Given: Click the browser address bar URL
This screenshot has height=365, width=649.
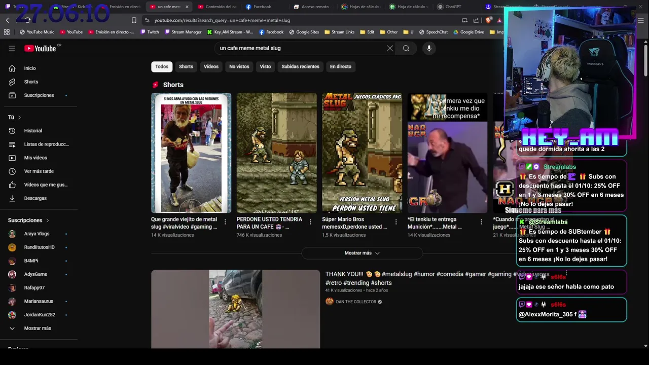Looking at the screenshot, I should click(222, 20).
